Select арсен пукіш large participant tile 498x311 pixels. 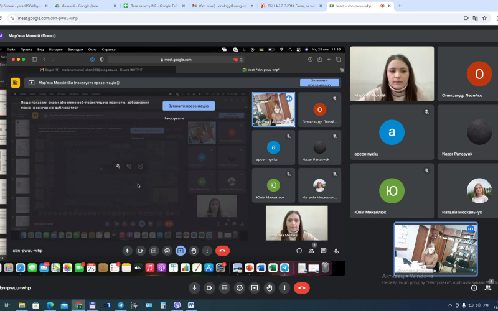pyautogui.click(x=392, y=132)
